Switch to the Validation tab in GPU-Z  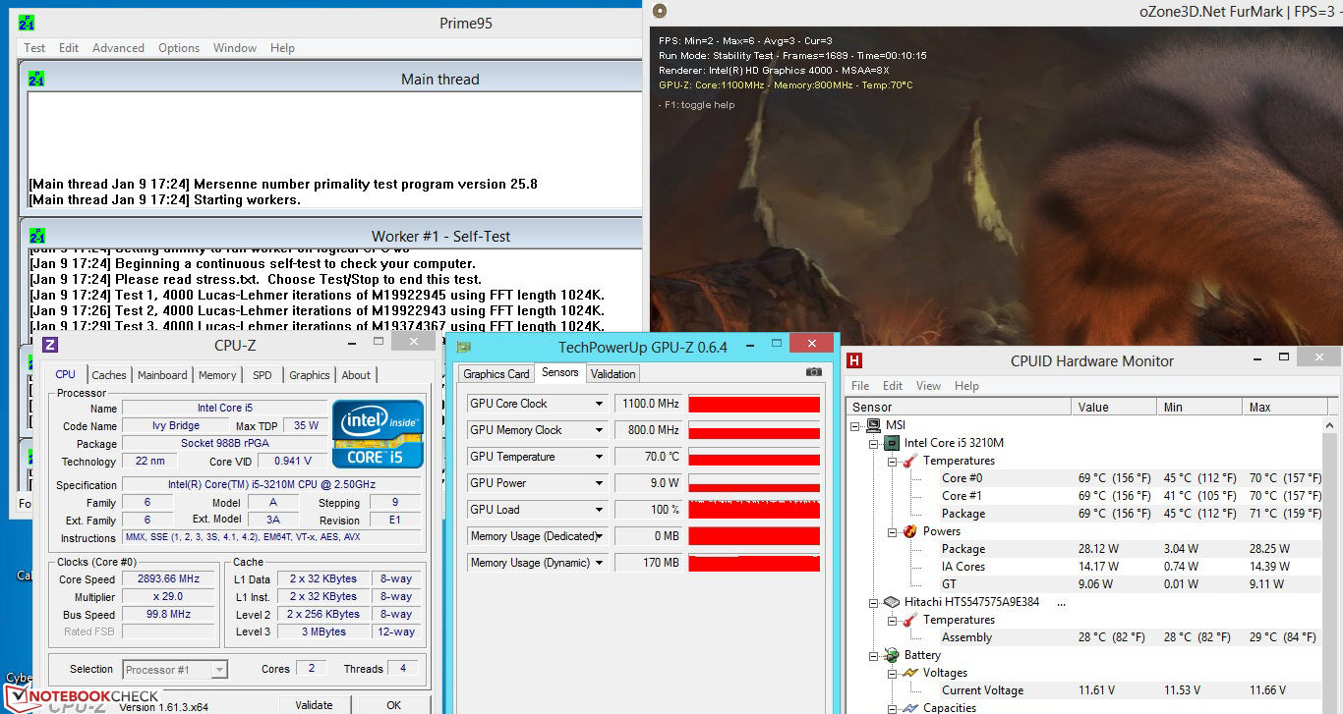click(613, 374)
